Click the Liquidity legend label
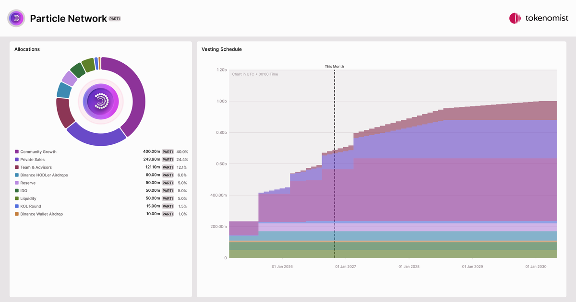This screenshot has width=576, height=302. click(28, 198)
